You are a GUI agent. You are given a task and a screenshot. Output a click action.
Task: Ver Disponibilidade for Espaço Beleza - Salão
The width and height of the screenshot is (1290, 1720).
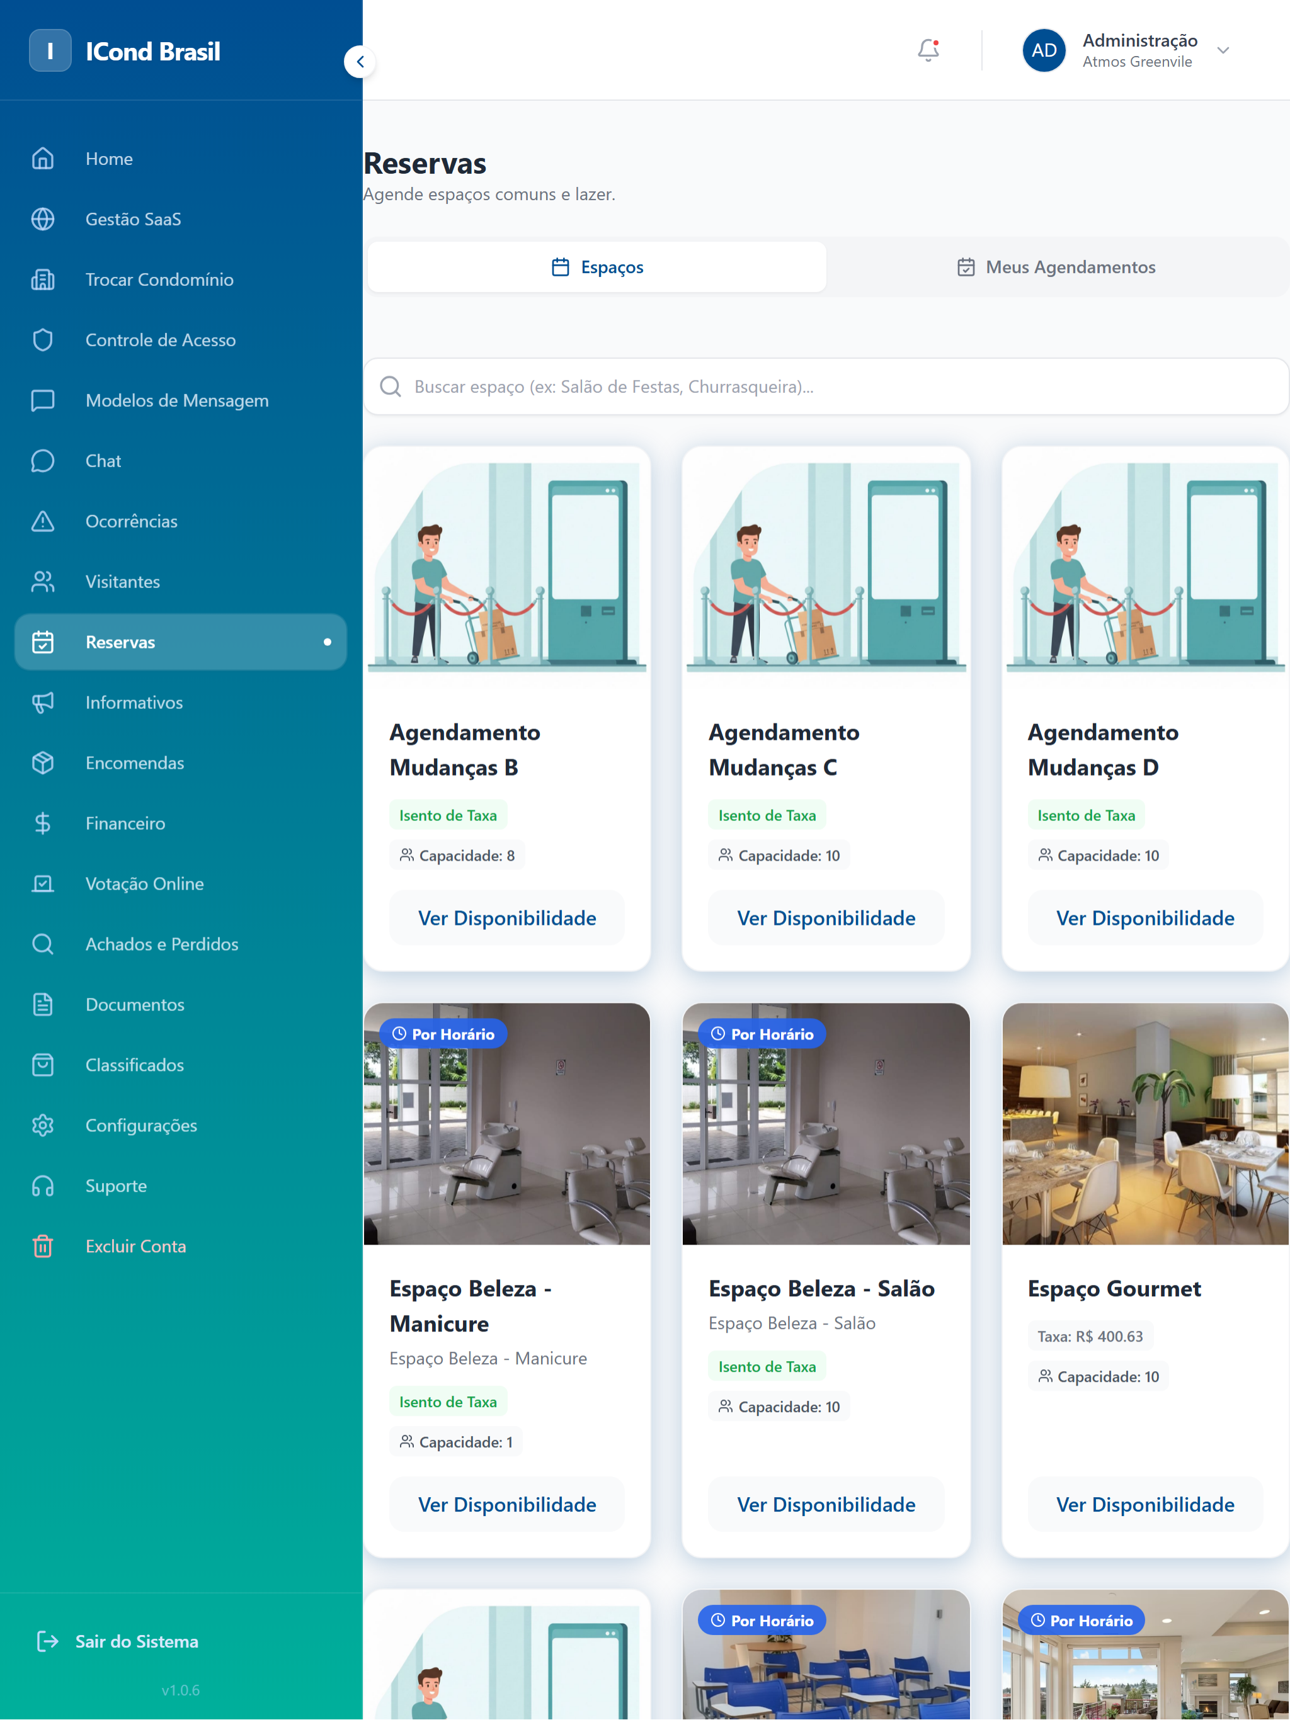[826, 1505]
